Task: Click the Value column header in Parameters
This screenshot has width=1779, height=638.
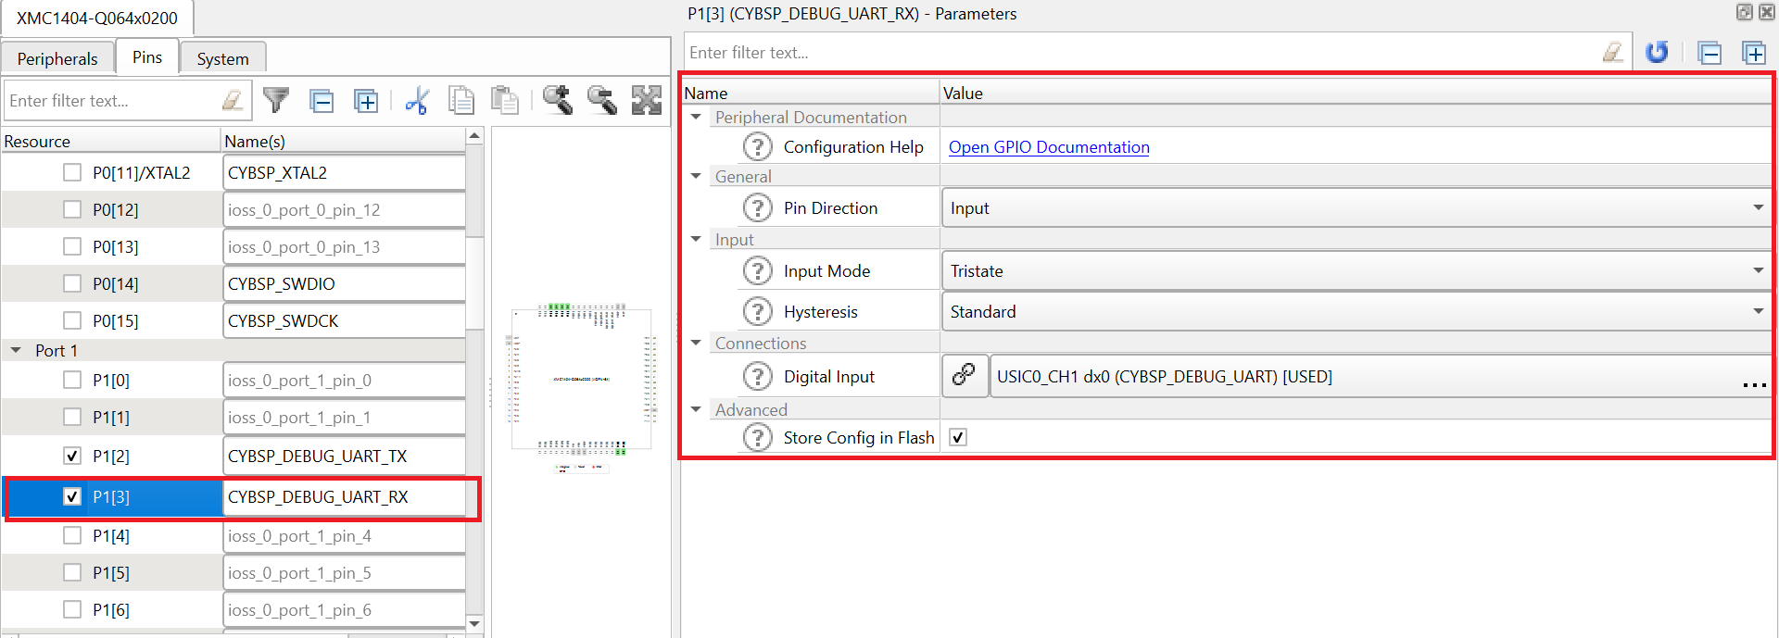Action: [x=1356, y=93]
